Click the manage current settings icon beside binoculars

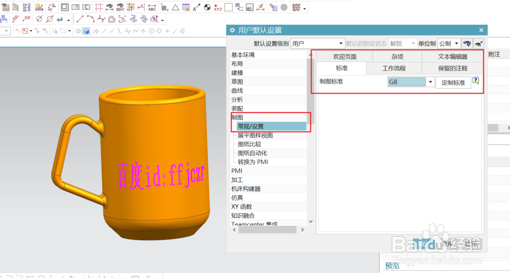[478, 43]
